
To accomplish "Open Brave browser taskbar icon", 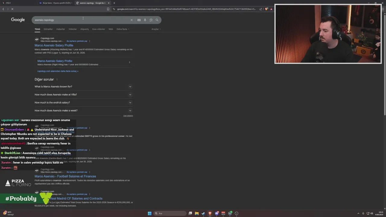I will coord(210,213).
